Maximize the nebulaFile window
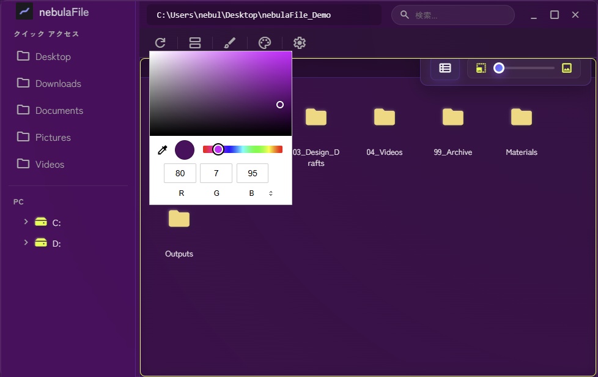Screen dimensions: 598x377 pyautogui.click(x=555, y=15)
